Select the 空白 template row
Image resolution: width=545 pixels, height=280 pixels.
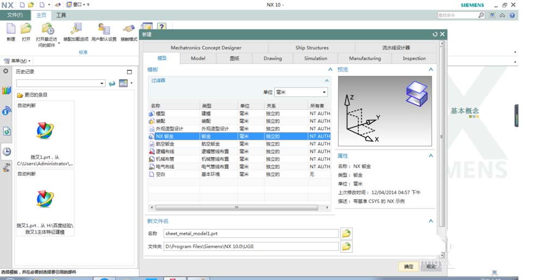[x=239, y=174]
